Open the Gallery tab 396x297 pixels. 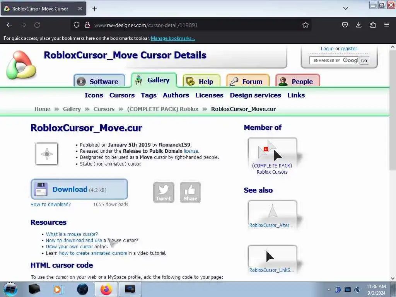click(x=154, y=80)
